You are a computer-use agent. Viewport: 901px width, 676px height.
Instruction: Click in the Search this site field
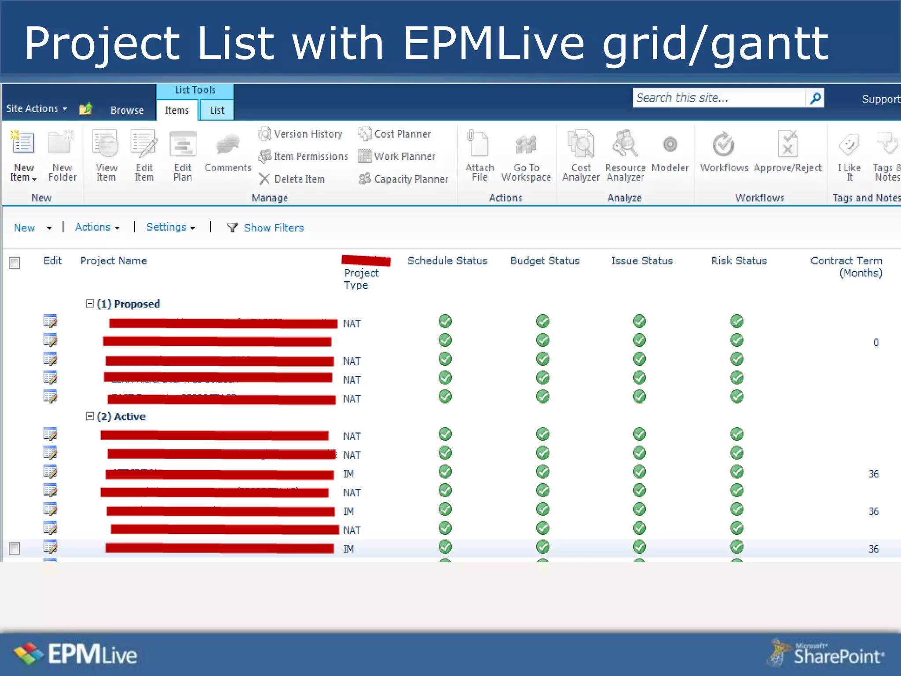click(x=719, y=98)
